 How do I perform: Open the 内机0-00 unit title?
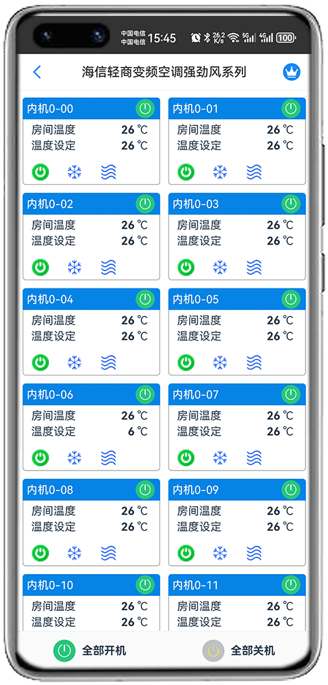click(50, 108)
